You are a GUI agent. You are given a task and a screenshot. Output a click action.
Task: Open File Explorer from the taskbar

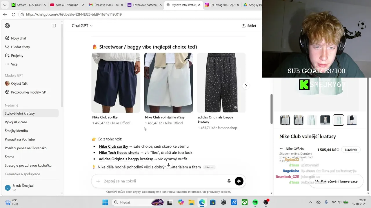191,202
